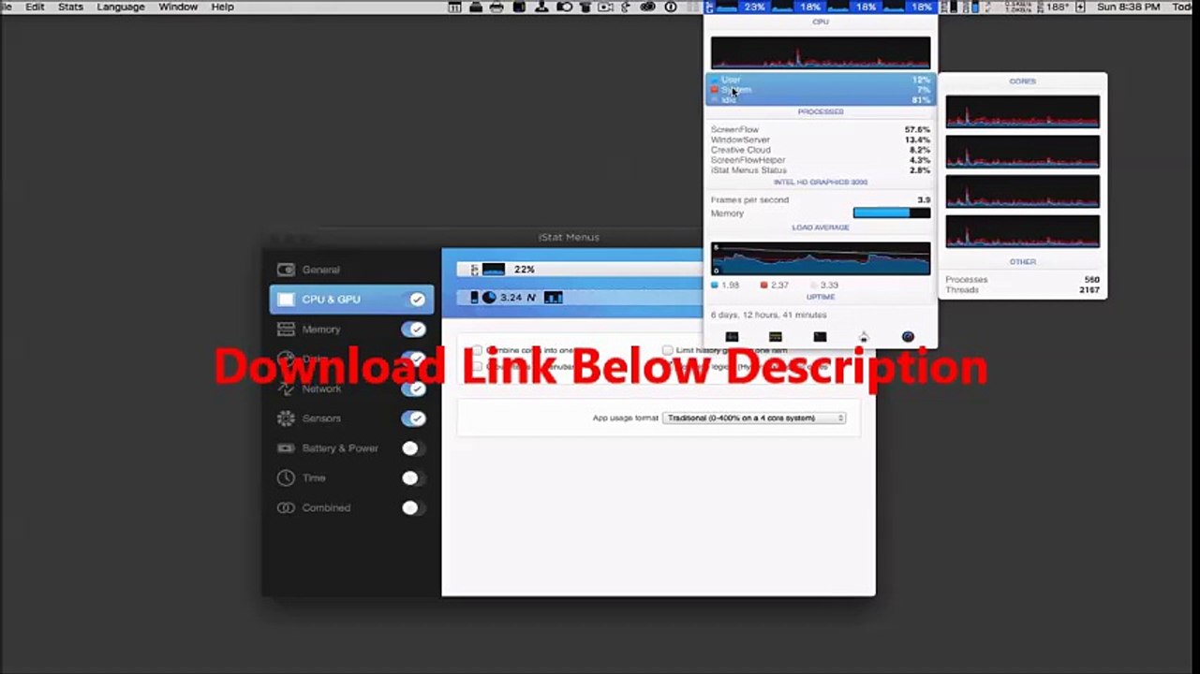Click the 2.37 load average value

click(x=780, y=286)
